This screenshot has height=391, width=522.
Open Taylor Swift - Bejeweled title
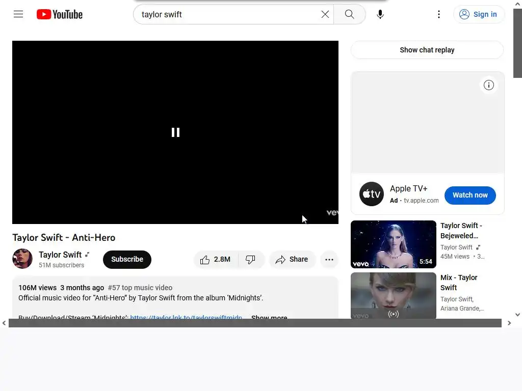(461, 231)
